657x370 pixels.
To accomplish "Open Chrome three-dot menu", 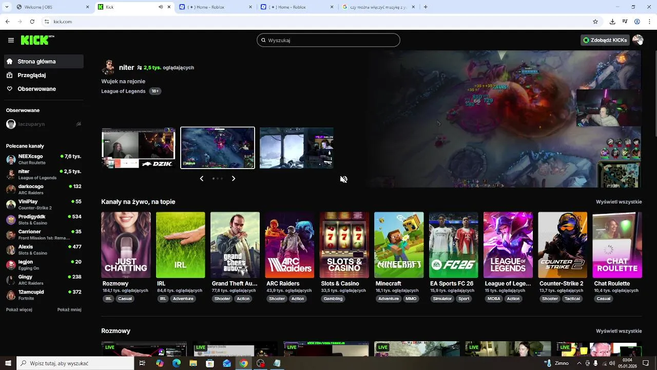I will (x=650, y=22).
